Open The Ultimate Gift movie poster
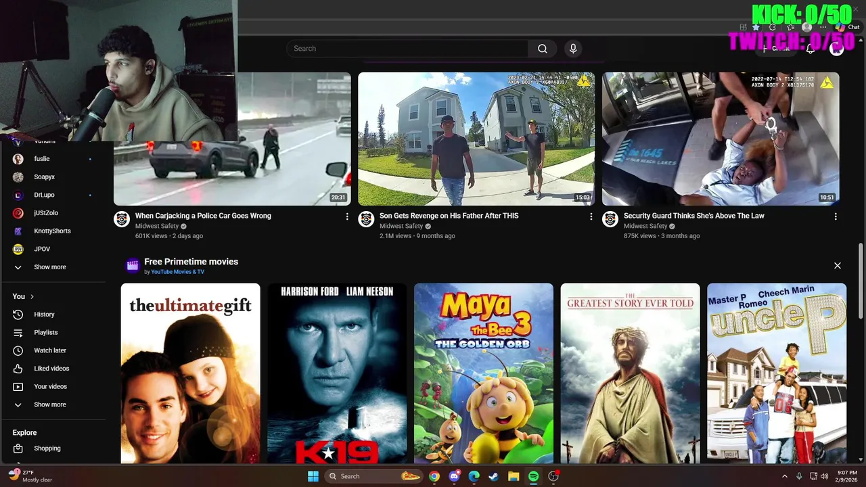866x487 pixels. [191, 373]
